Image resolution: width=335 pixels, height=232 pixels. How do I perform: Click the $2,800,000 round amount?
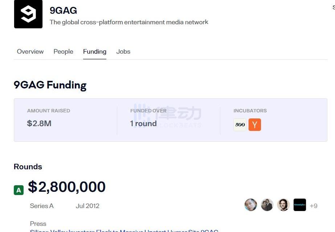tap(67, 187)
